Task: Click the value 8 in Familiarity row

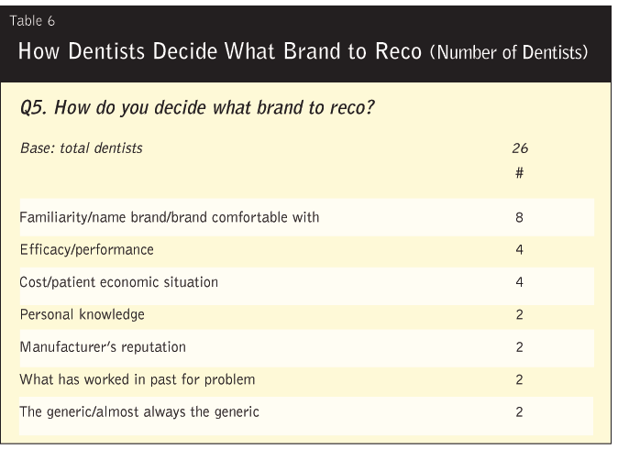Action: [x=519, y=217]
